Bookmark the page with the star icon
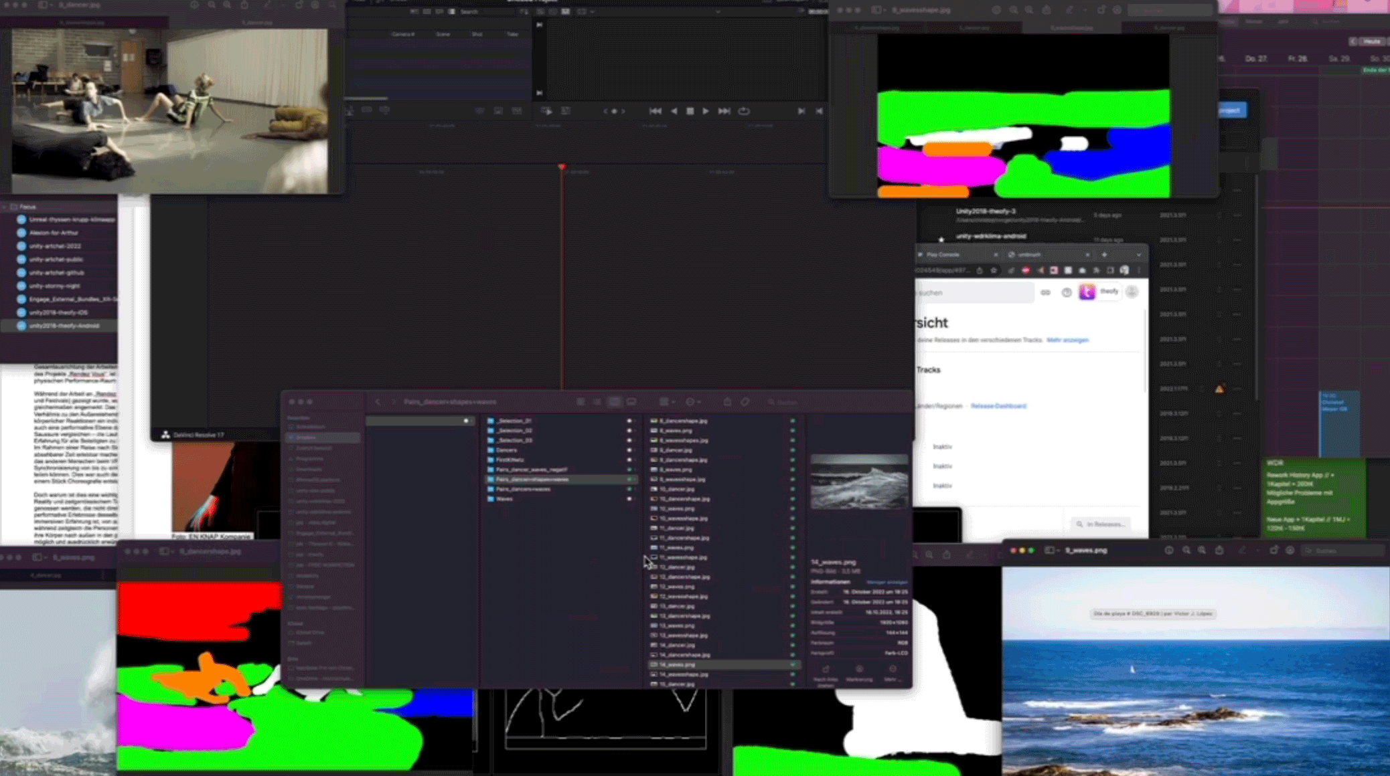Viewport: 1390px width, 776px height. (x=994, y=270)
